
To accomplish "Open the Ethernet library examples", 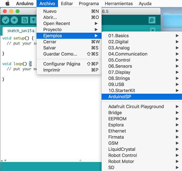I will pos(142,131).
